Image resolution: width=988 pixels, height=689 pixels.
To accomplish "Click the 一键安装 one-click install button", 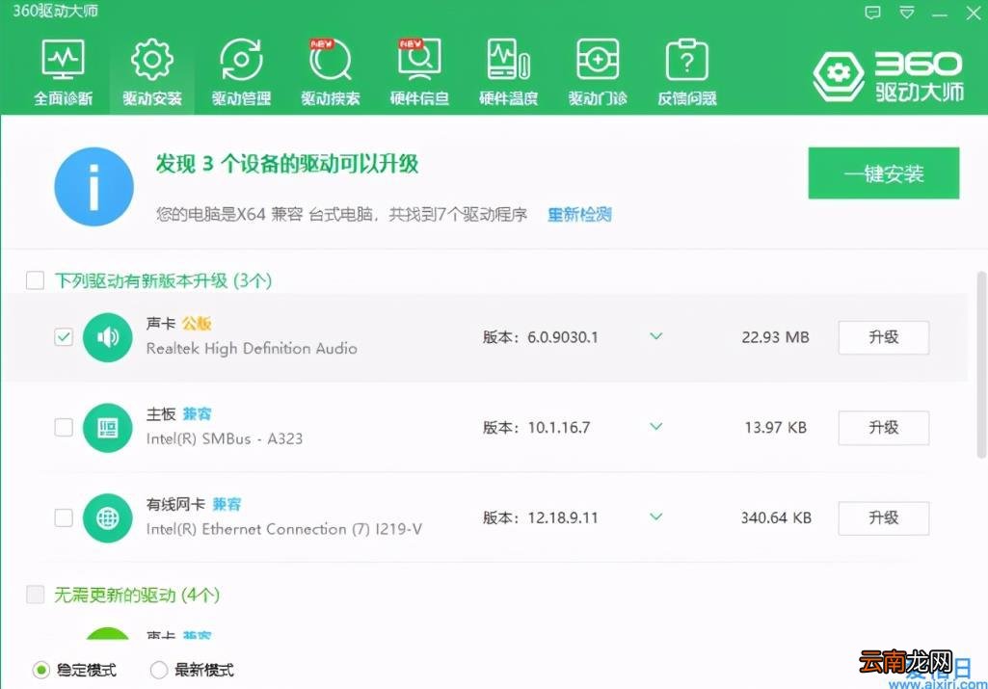I will pos(883,173).
